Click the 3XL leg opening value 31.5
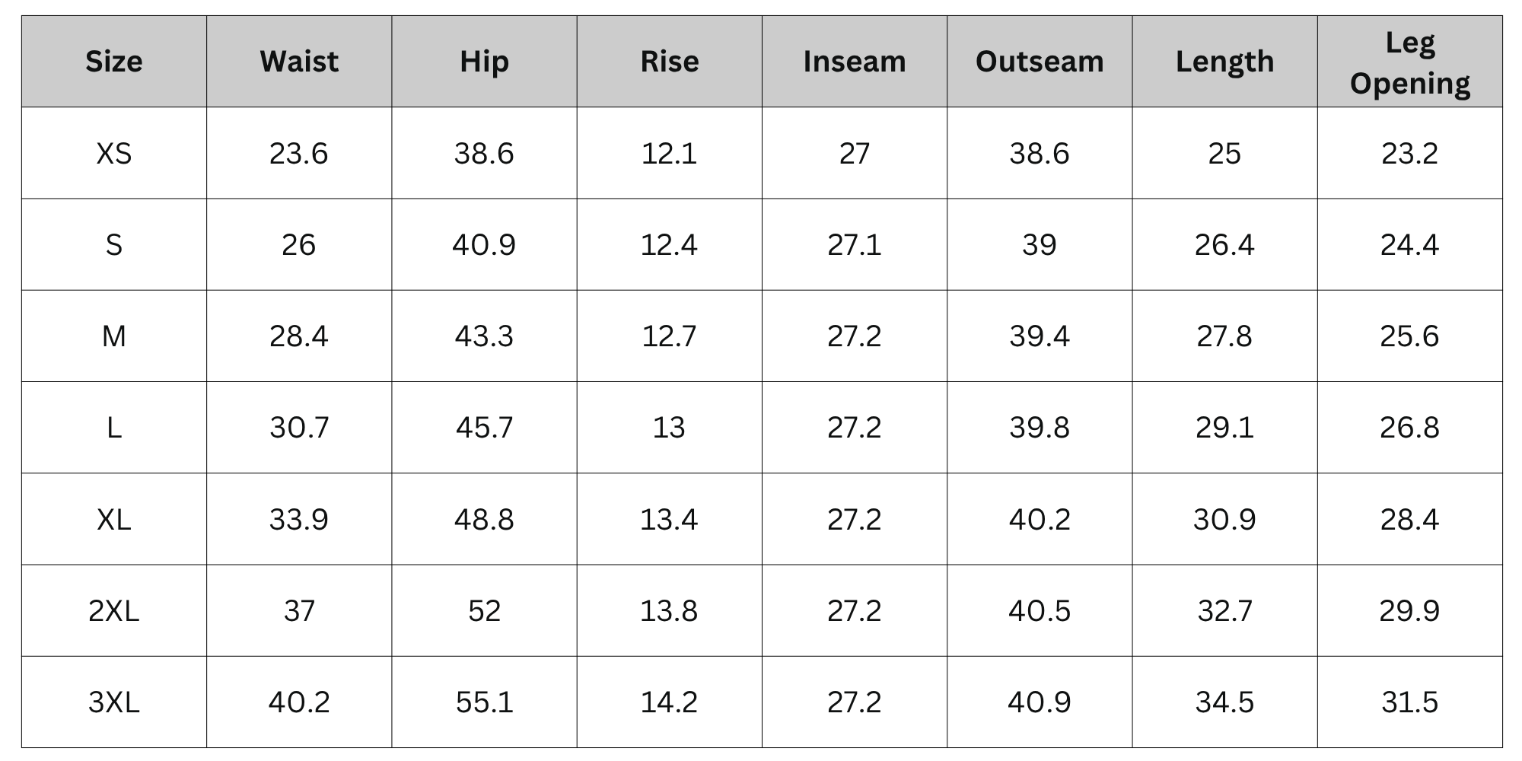This screenshot has width=1522, height=761. (x=1410, y=702)
